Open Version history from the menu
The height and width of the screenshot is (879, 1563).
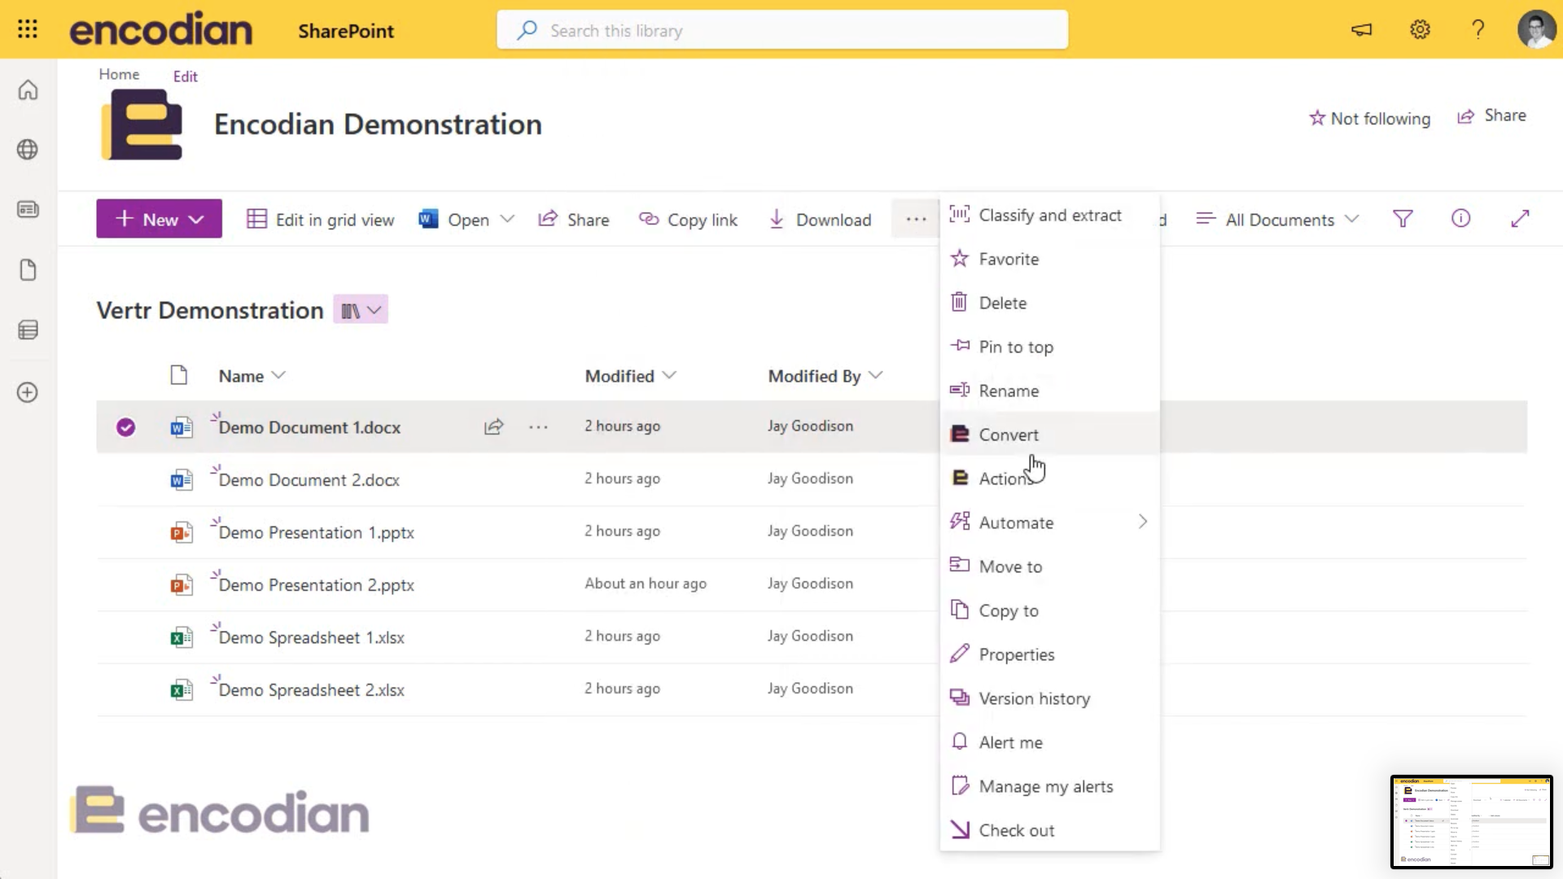[x=1050, y=698]
